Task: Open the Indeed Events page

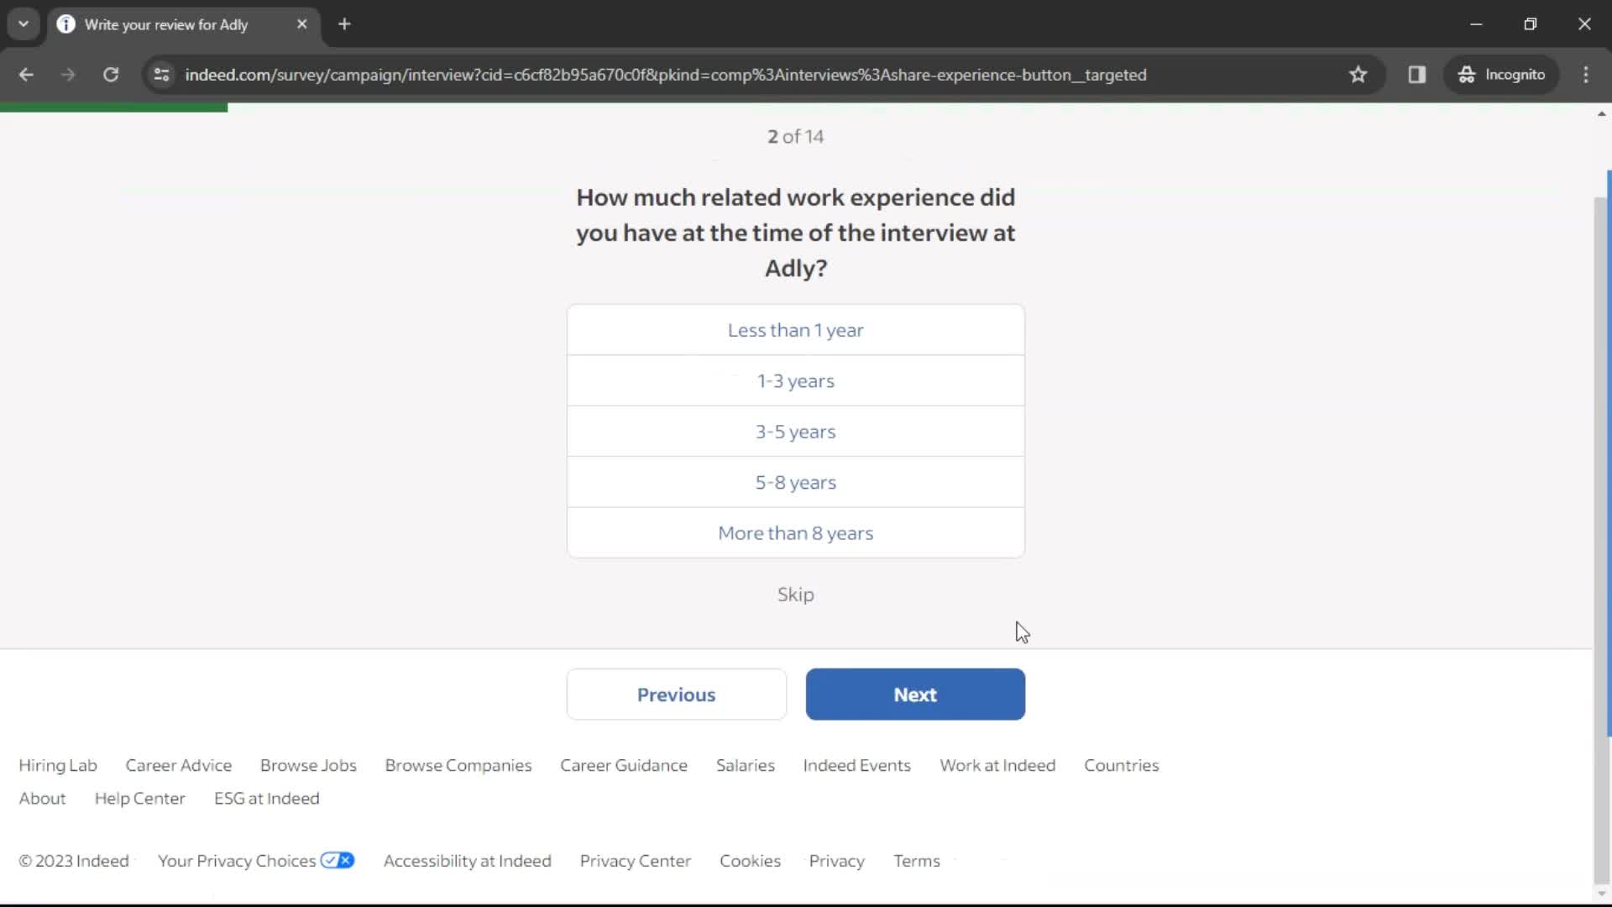Action: (857, 765)
